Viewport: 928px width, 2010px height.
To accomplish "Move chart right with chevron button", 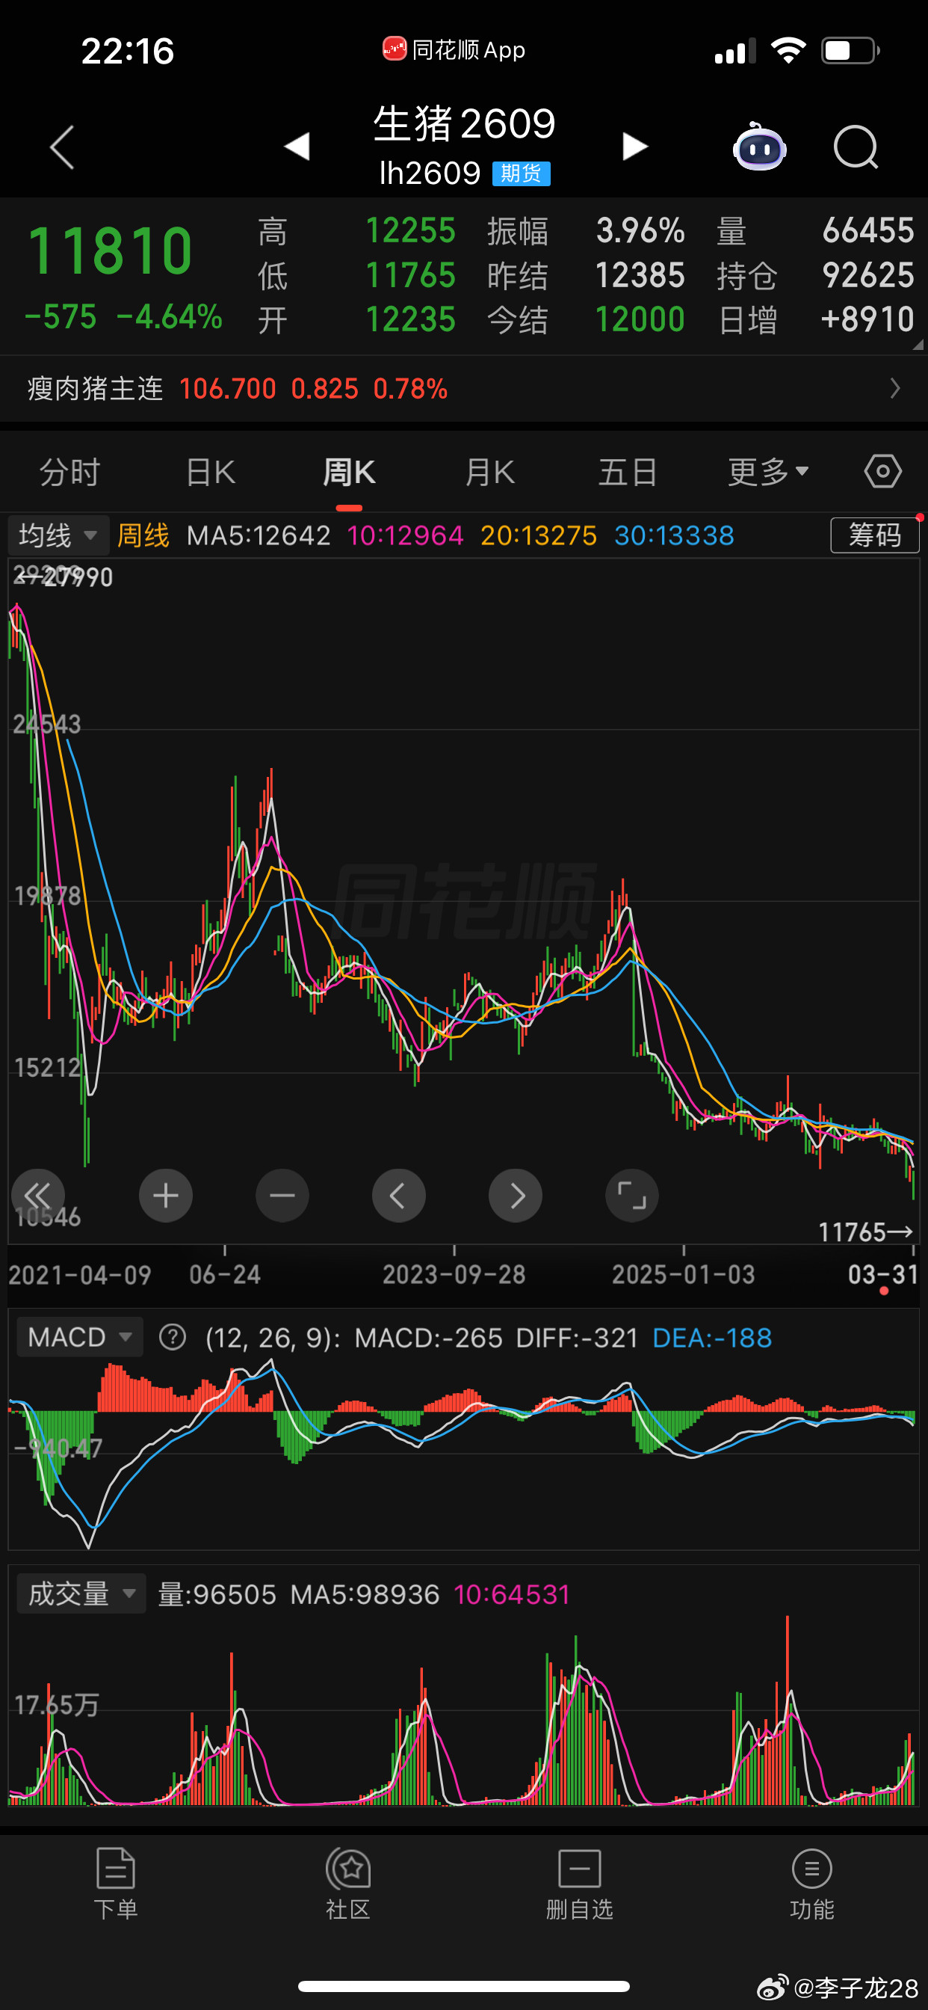I will click(516, 1196).
